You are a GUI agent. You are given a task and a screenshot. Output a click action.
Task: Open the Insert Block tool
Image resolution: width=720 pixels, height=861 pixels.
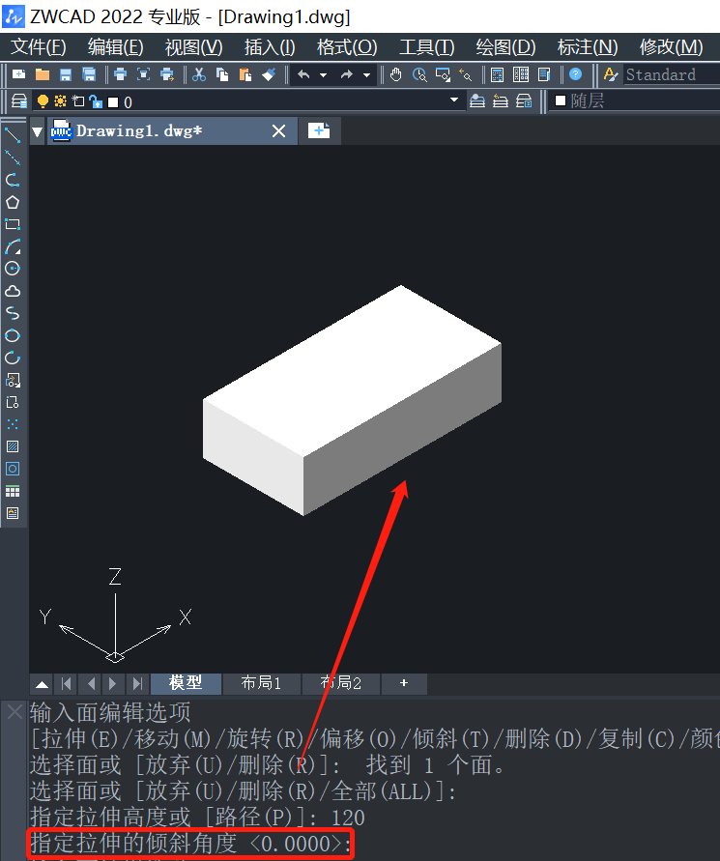[x=13, y=380]
